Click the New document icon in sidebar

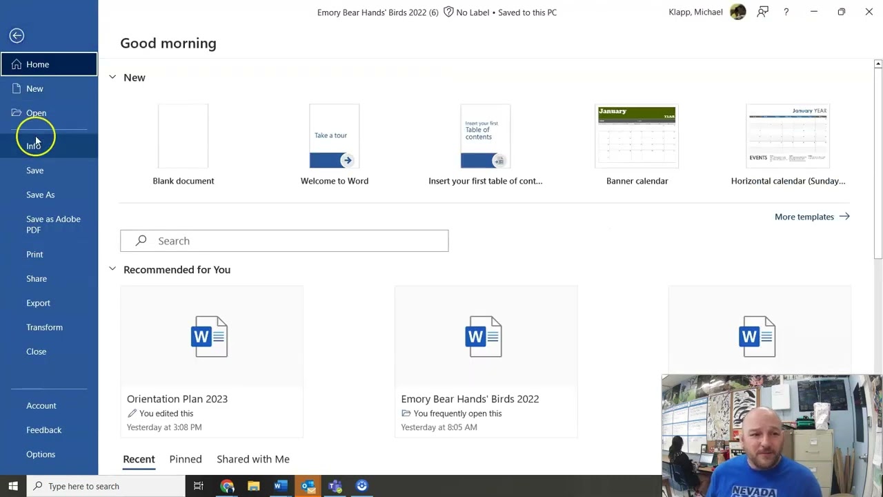pyautogui.click(x=17, y=88)
